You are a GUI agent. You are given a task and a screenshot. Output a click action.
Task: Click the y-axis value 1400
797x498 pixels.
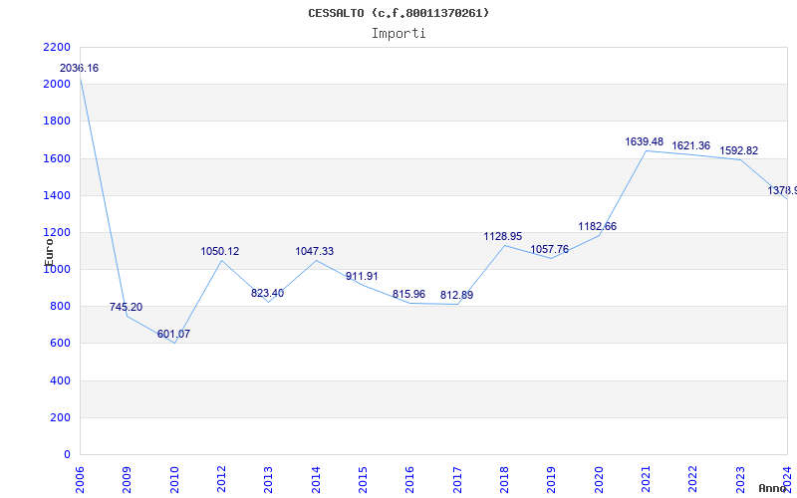57,195
